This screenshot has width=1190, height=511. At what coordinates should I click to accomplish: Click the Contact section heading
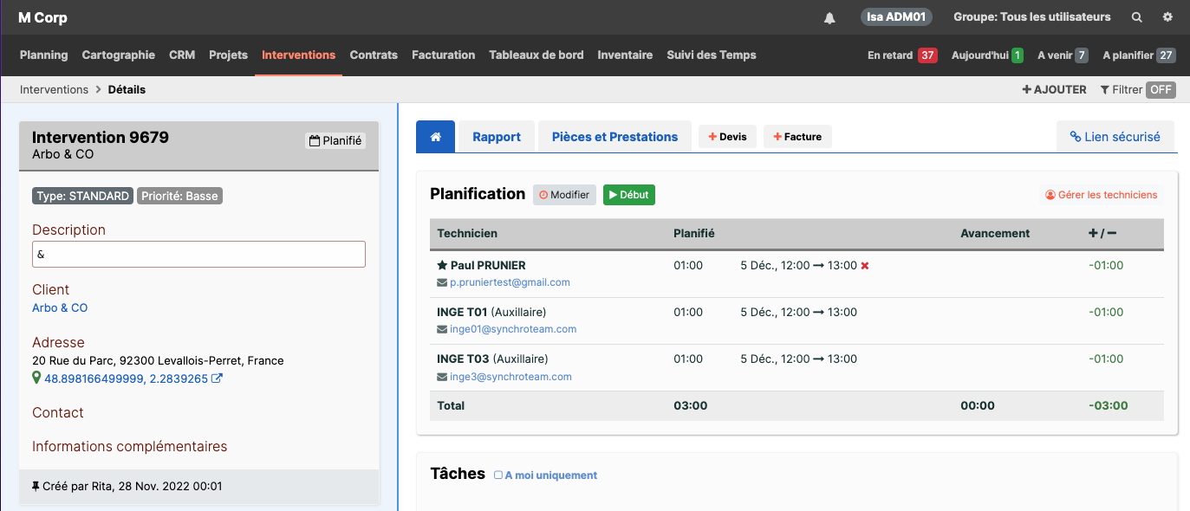point(58,413)
